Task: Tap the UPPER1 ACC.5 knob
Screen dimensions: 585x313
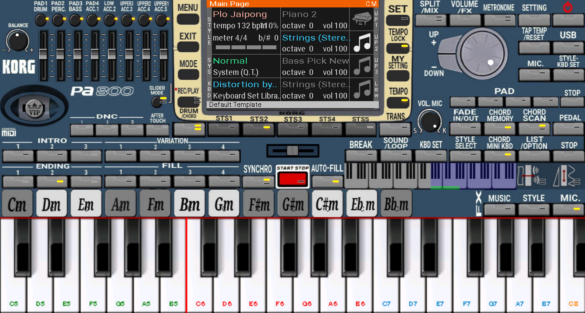Action: [161, 20]
